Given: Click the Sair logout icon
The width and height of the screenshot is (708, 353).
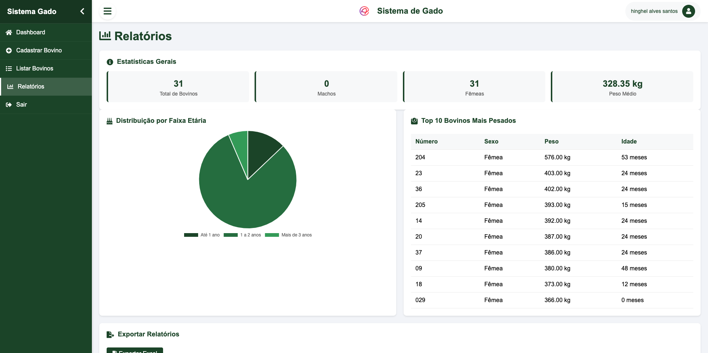Looking at the screenshot, I should pyautogui.click(x=9, y=105).
